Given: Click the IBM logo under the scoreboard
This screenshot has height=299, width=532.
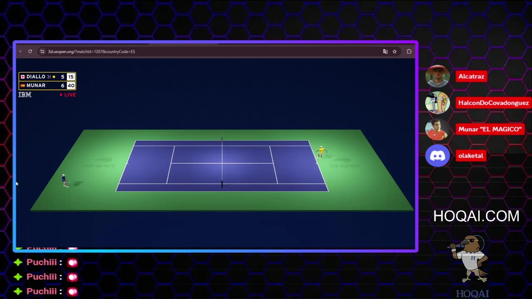Looking at the screenshot, I should [25, 95].
